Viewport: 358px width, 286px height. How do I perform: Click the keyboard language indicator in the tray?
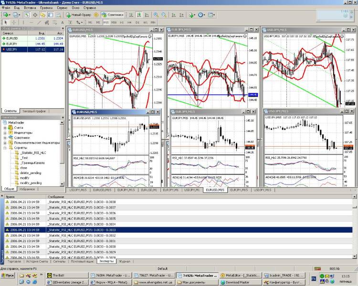click(x=314, y=279)
